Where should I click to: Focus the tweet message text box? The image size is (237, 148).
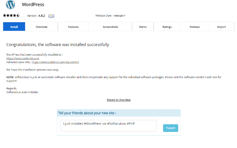click(x=108, y=125)
